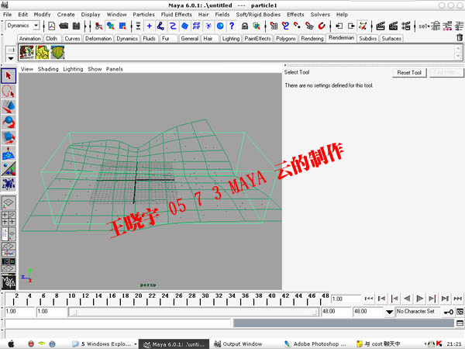Open render globals settings icon
Screen dimensions: 465x349
pyautogui.click(x=406, y=26)
